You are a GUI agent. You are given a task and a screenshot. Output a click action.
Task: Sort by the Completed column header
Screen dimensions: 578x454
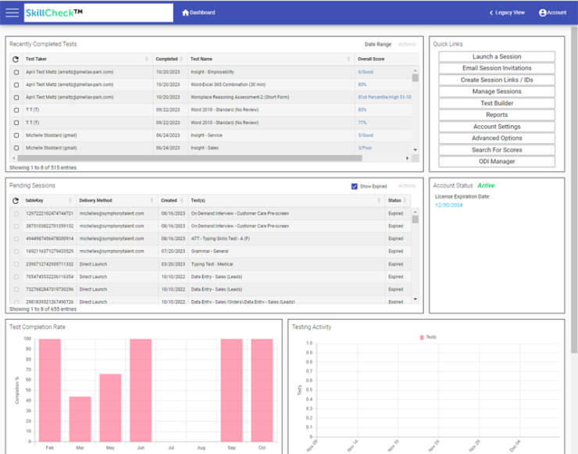point(166,59)
